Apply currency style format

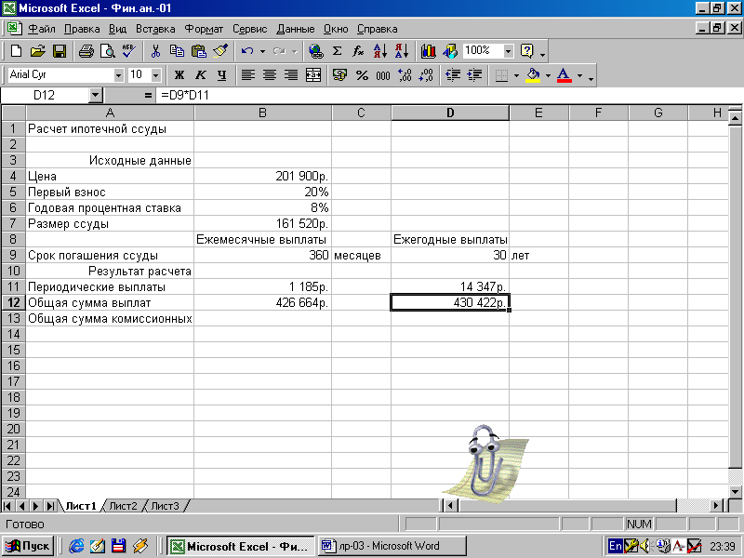[339, 75]
